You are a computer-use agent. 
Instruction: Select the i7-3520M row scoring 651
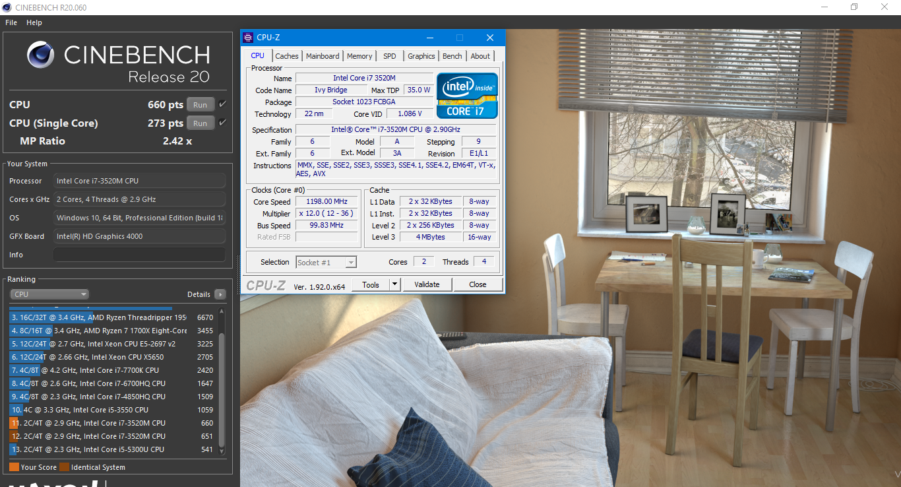pyautogui.click(x=112, y=436)
